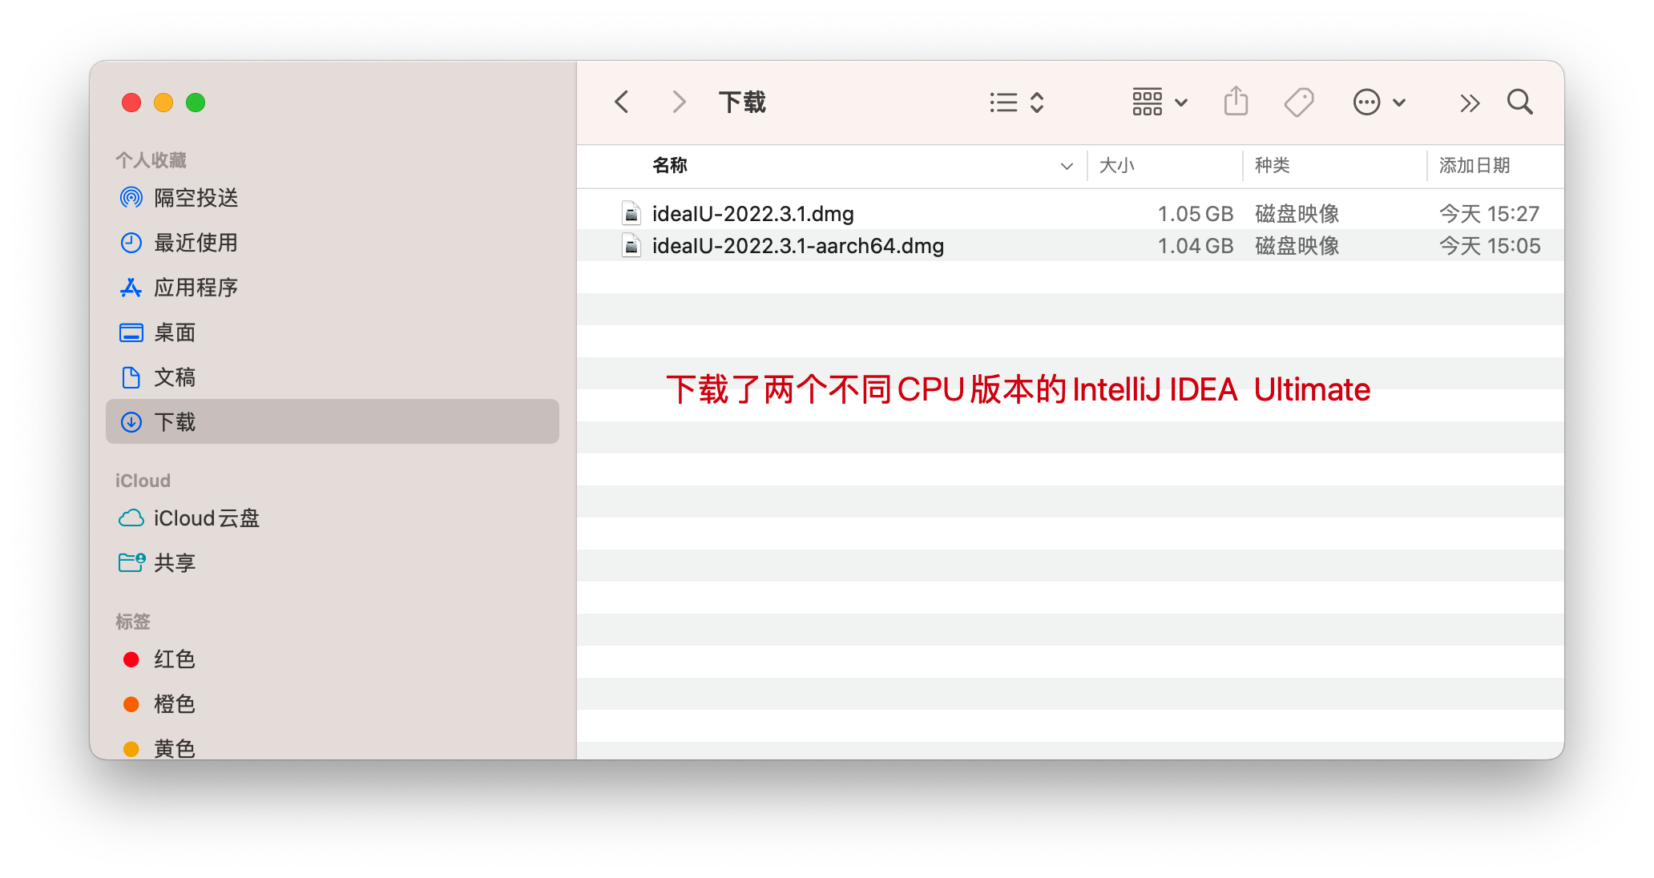1654x878 pixels.
Task: Filter by the 红色 tag label
Action: [x=175, y=659]
